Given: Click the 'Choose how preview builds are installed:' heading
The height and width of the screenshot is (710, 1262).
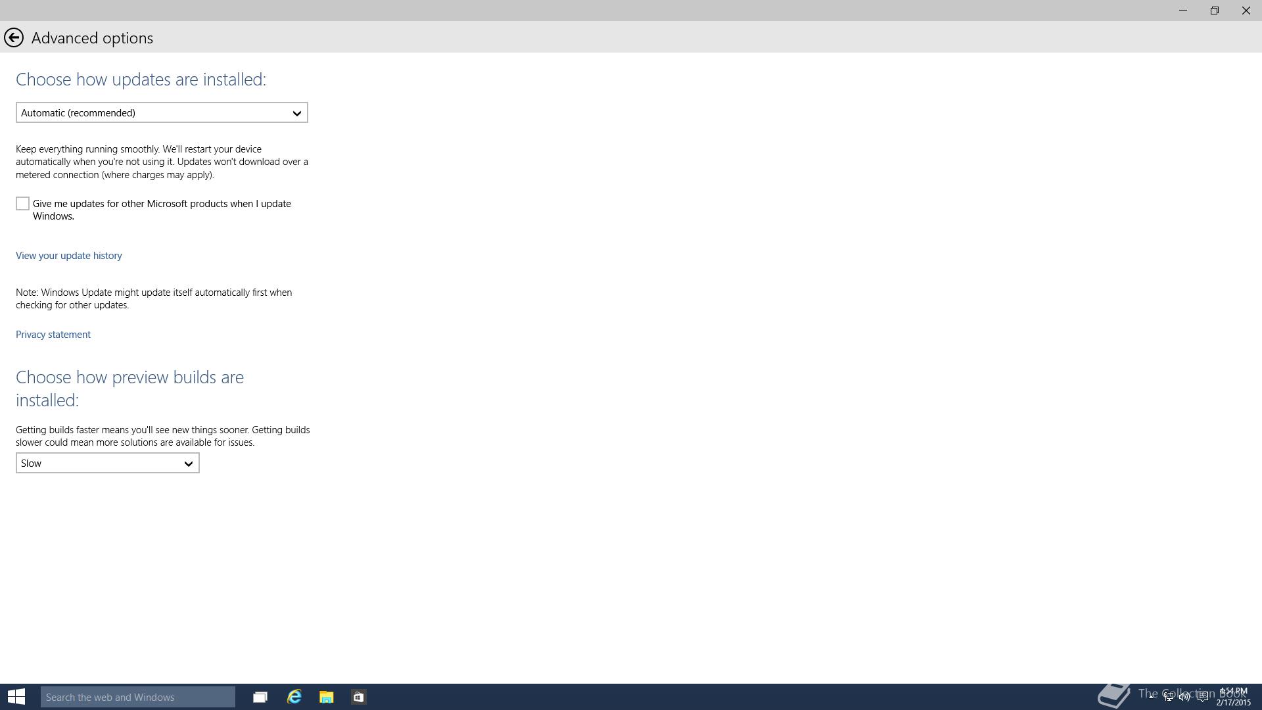Looking at the screenshot, I should [x=130, y=389].
